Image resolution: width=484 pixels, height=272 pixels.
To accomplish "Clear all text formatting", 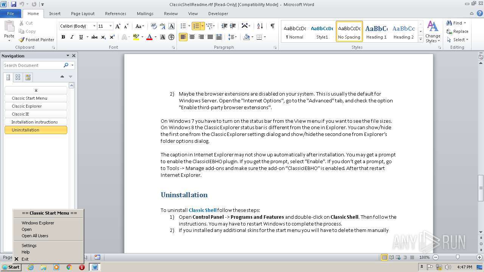I will tap(154, 26).
